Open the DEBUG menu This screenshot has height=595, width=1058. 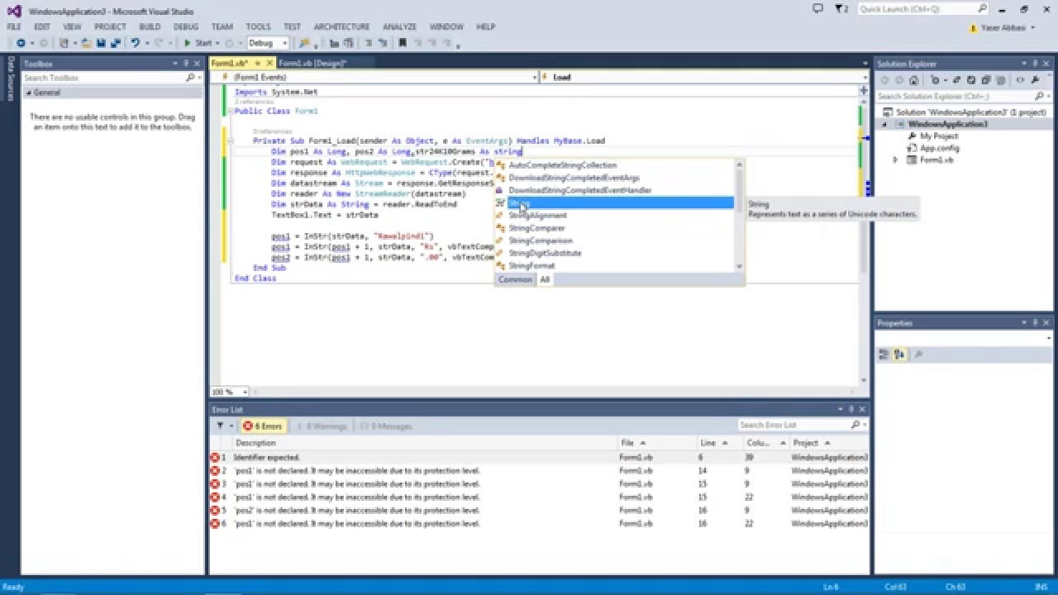tap(186, 26)
